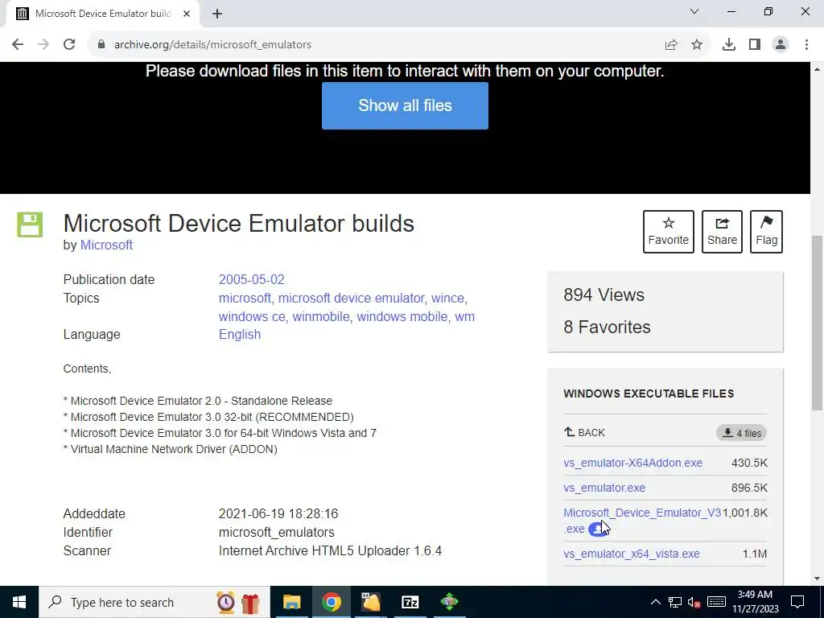
Task: Open the 'winmobile' topic link
Action: (x=320, y=316)
